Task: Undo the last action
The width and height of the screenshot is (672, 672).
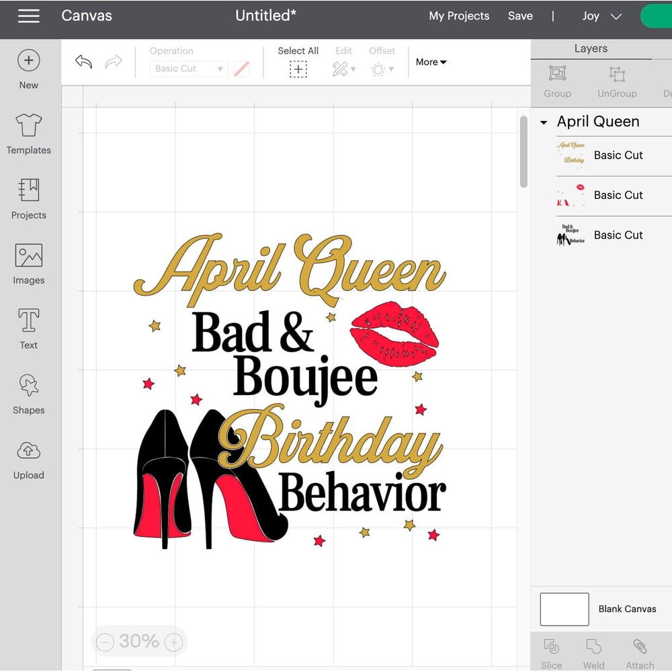Action: [83, 61]
